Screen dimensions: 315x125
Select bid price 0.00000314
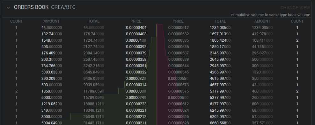coord(136,85)
